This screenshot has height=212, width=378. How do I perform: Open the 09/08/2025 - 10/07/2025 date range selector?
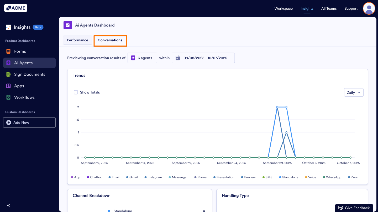[x=203, y=58]
